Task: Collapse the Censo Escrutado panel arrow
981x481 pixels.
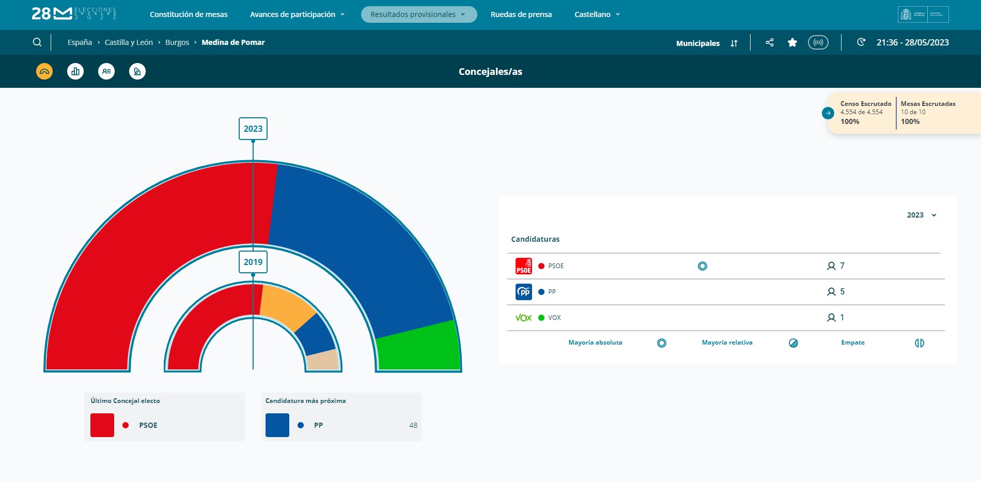Action: (x=828, y=113)
